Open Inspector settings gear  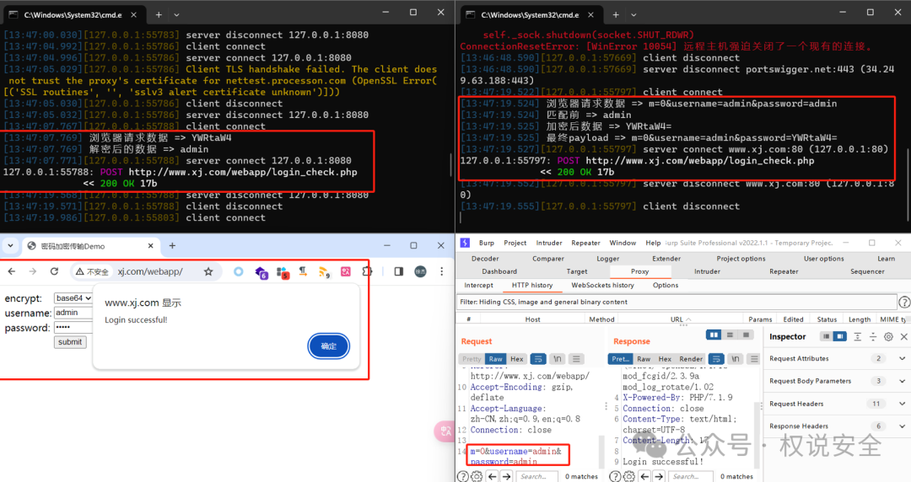pos(888,336)
